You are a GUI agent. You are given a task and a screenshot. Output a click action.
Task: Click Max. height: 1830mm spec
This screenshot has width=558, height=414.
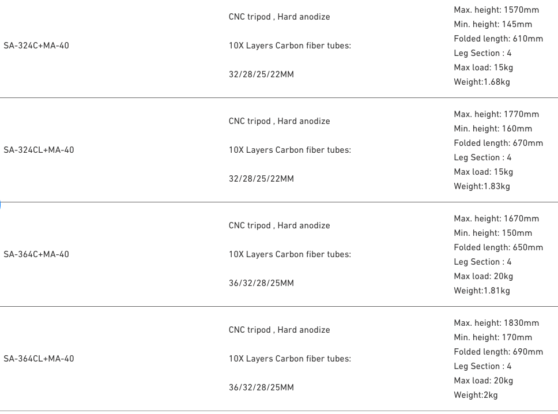click(x=496, y=323)
